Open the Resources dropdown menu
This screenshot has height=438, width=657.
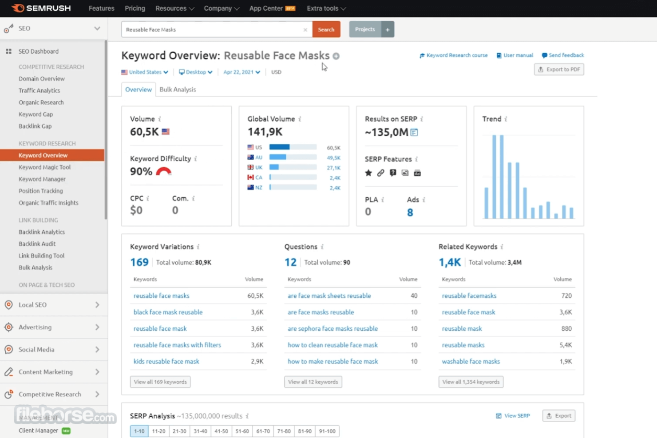click(x=174, y=8)
